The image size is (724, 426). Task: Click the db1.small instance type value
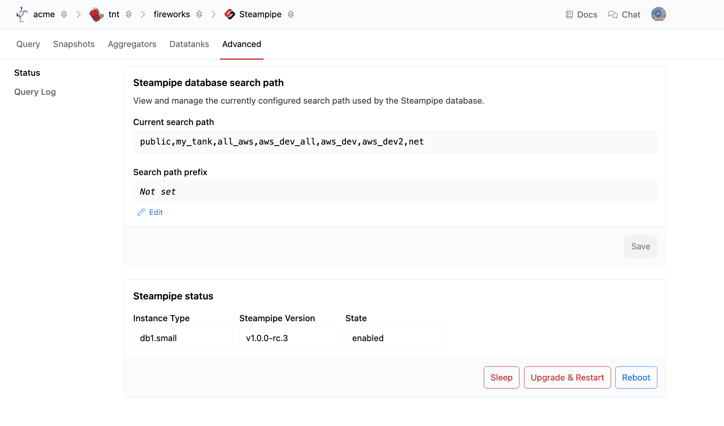point(183,338)
